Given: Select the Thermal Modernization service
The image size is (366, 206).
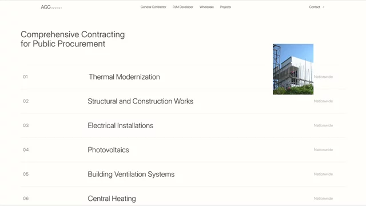Looking at the screenshot, I should [124, 77].
